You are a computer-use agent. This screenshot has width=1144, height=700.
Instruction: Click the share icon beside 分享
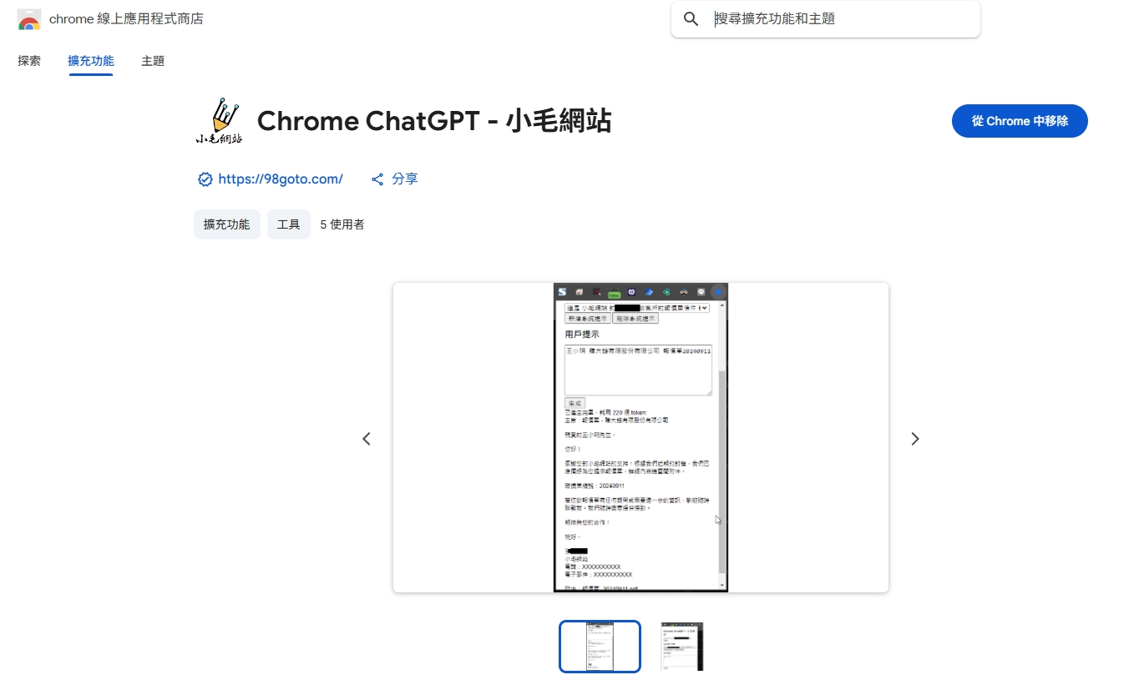tap(377, 179)
